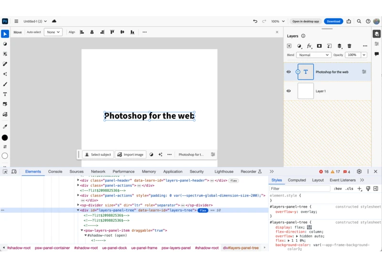Open the Blend mode Normal dropdown
This screenshot has height=267, width=382.
314,55
